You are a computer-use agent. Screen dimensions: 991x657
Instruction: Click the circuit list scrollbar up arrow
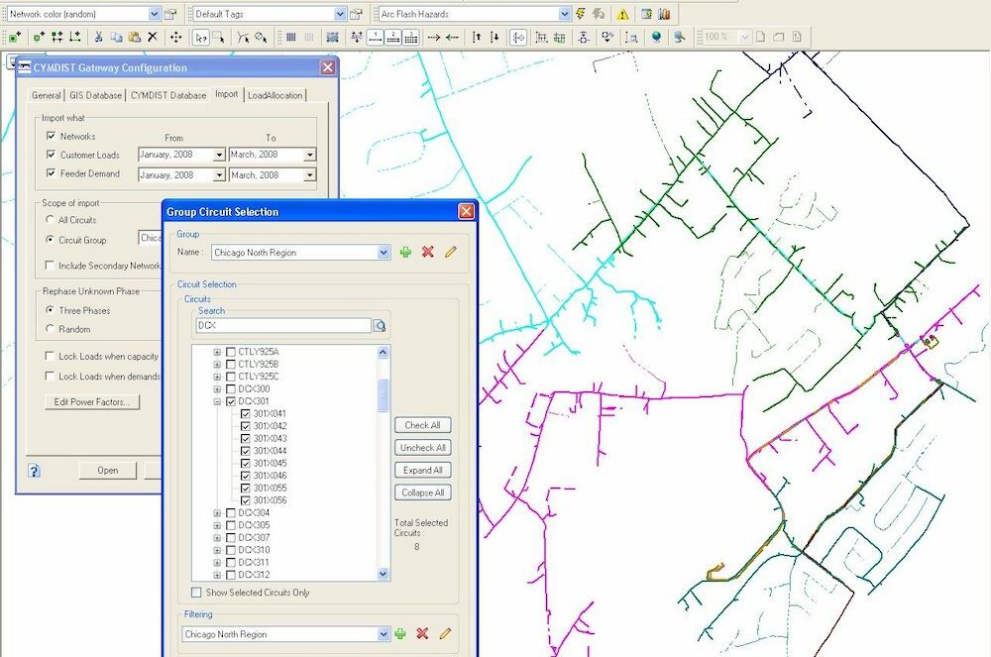click(x=383, y=352)
